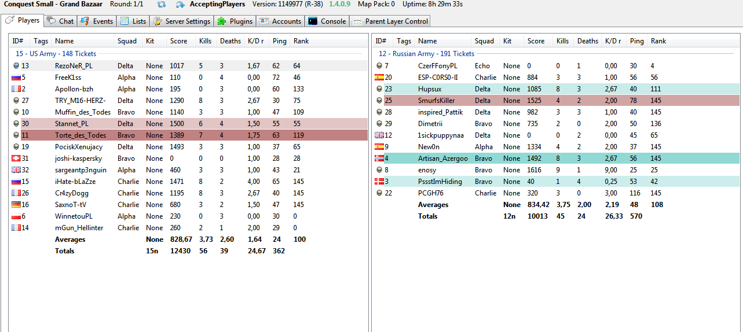The height and width of the screenshot is (332, 743).
Task: Select player name enosy
Action: 427,170
